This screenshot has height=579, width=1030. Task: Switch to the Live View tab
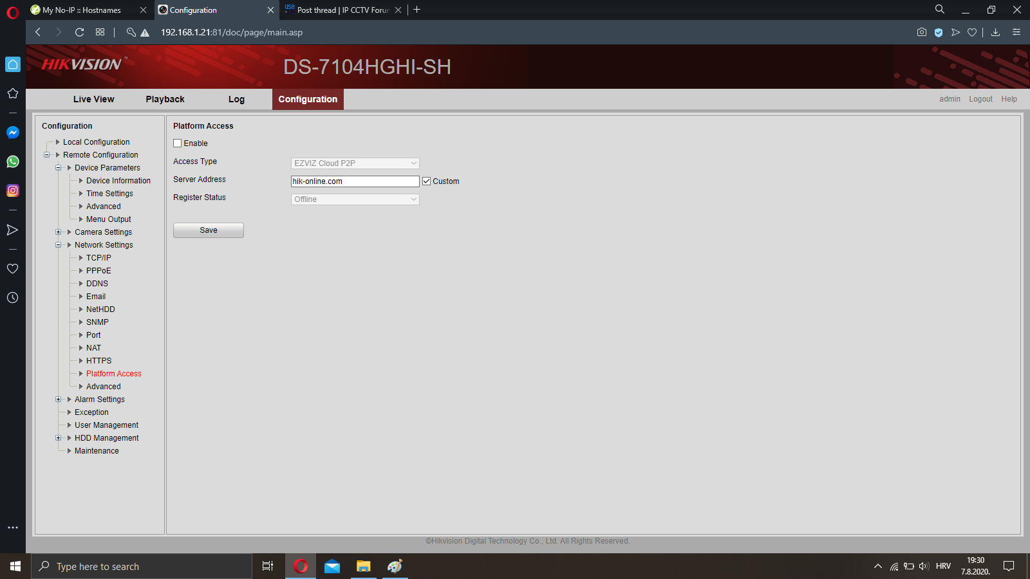coord(93,99)
